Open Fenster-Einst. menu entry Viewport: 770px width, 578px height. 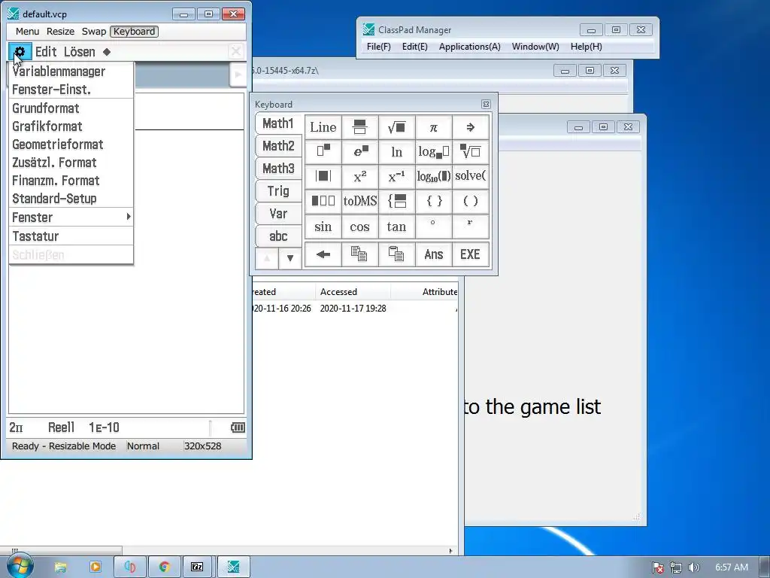tap(71, 90)
